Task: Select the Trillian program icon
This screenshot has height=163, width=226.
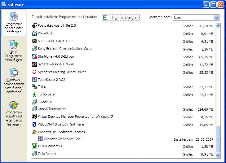Action: click(34, 87)
